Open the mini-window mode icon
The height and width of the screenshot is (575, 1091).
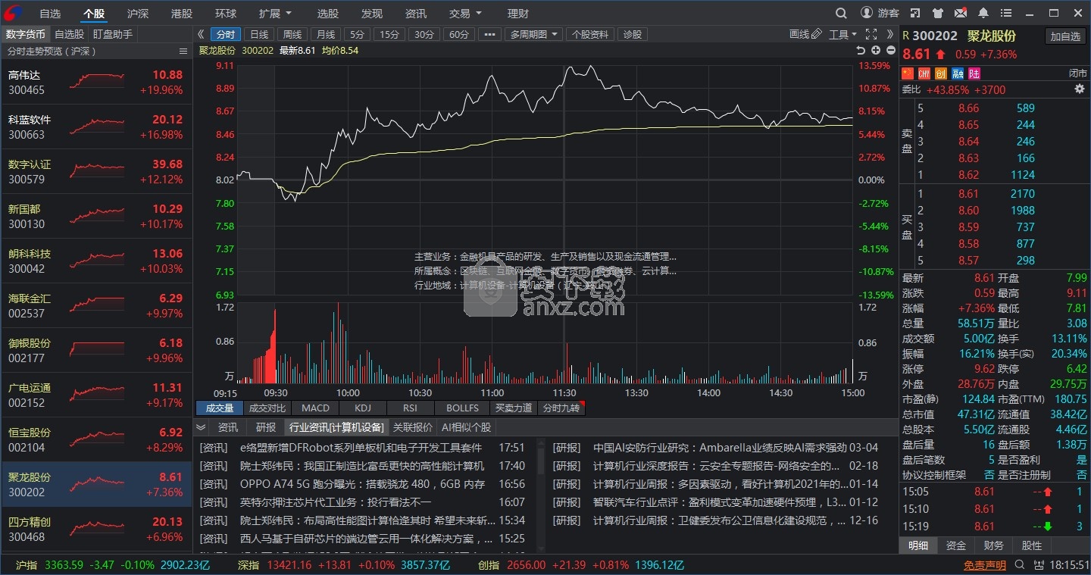point(915,13)
